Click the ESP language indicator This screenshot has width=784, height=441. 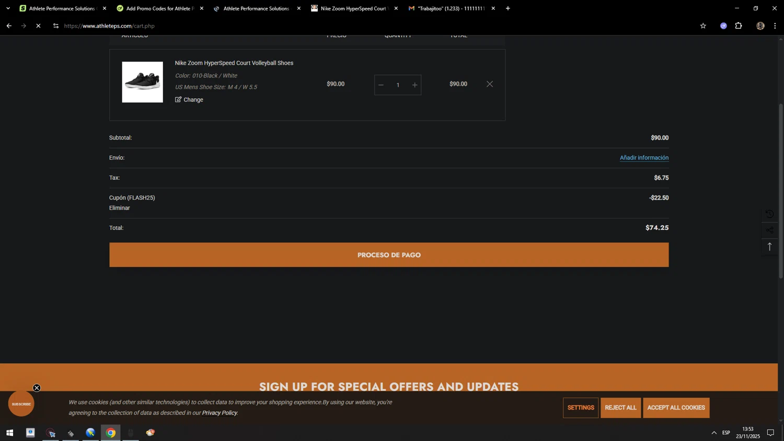pos(726,433)
